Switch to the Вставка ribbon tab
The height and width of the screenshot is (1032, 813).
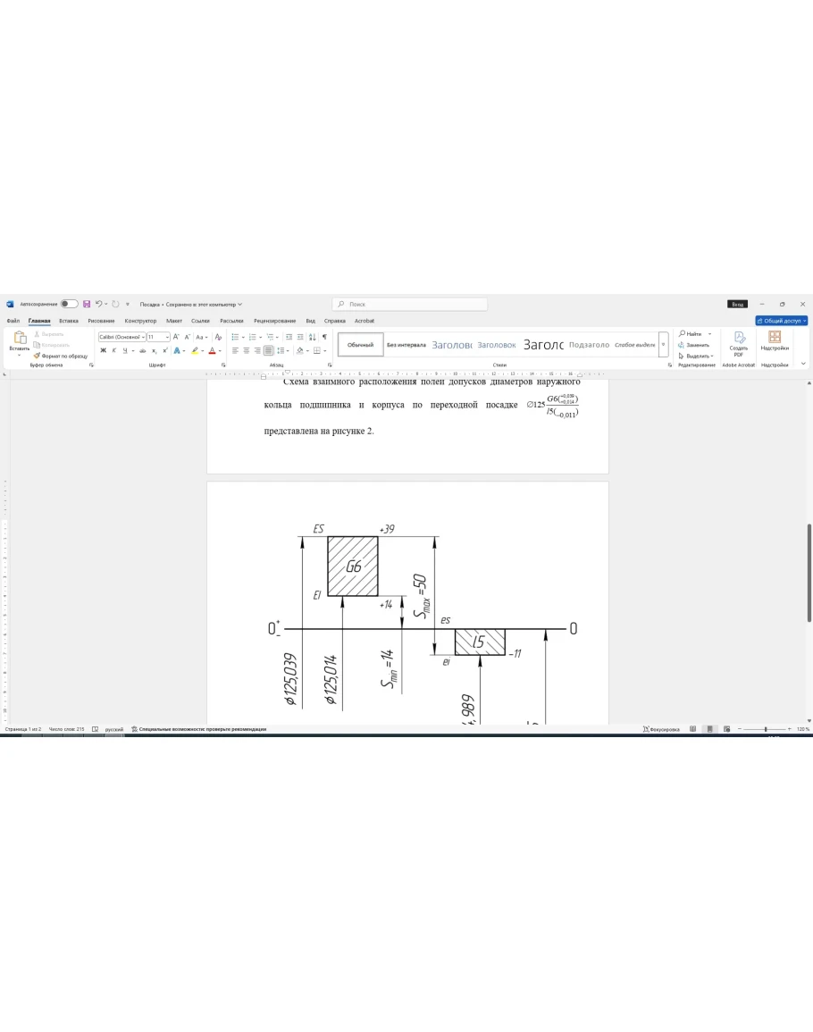[x=69, y=321]
